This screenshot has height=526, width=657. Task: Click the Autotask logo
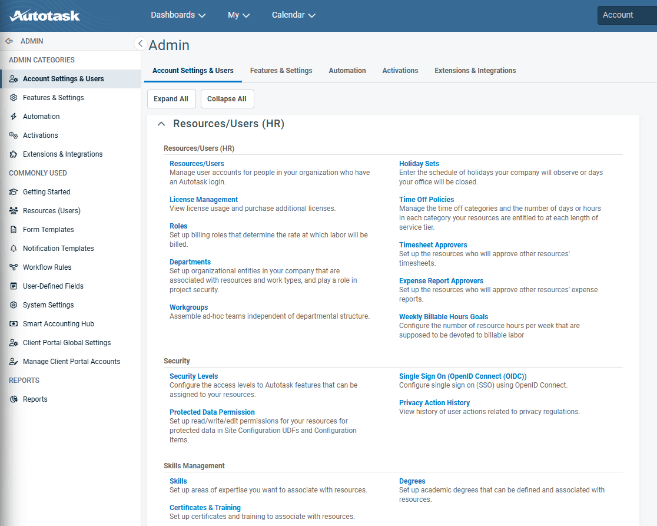click(x=44, y=15)
